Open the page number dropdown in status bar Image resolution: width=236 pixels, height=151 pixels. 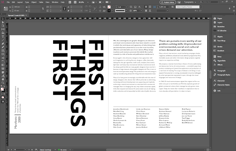click(25, 150)
